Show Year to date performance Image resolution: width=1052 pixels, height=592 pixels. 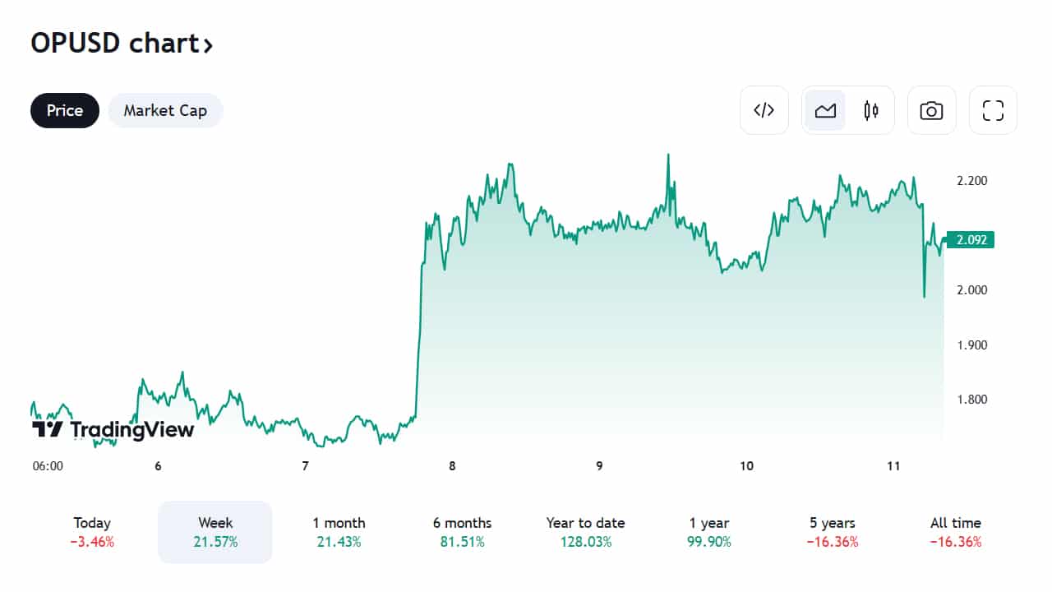[x=585, y=531]
